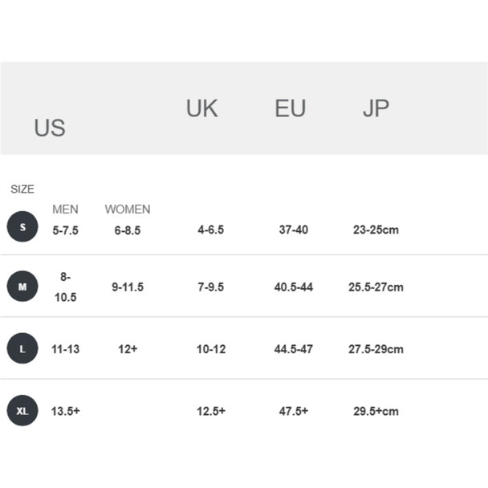Image resolution: width=488 pixels, height=488 pixels.
Task: Click the M size circle badge
Action: coord(22,287)
